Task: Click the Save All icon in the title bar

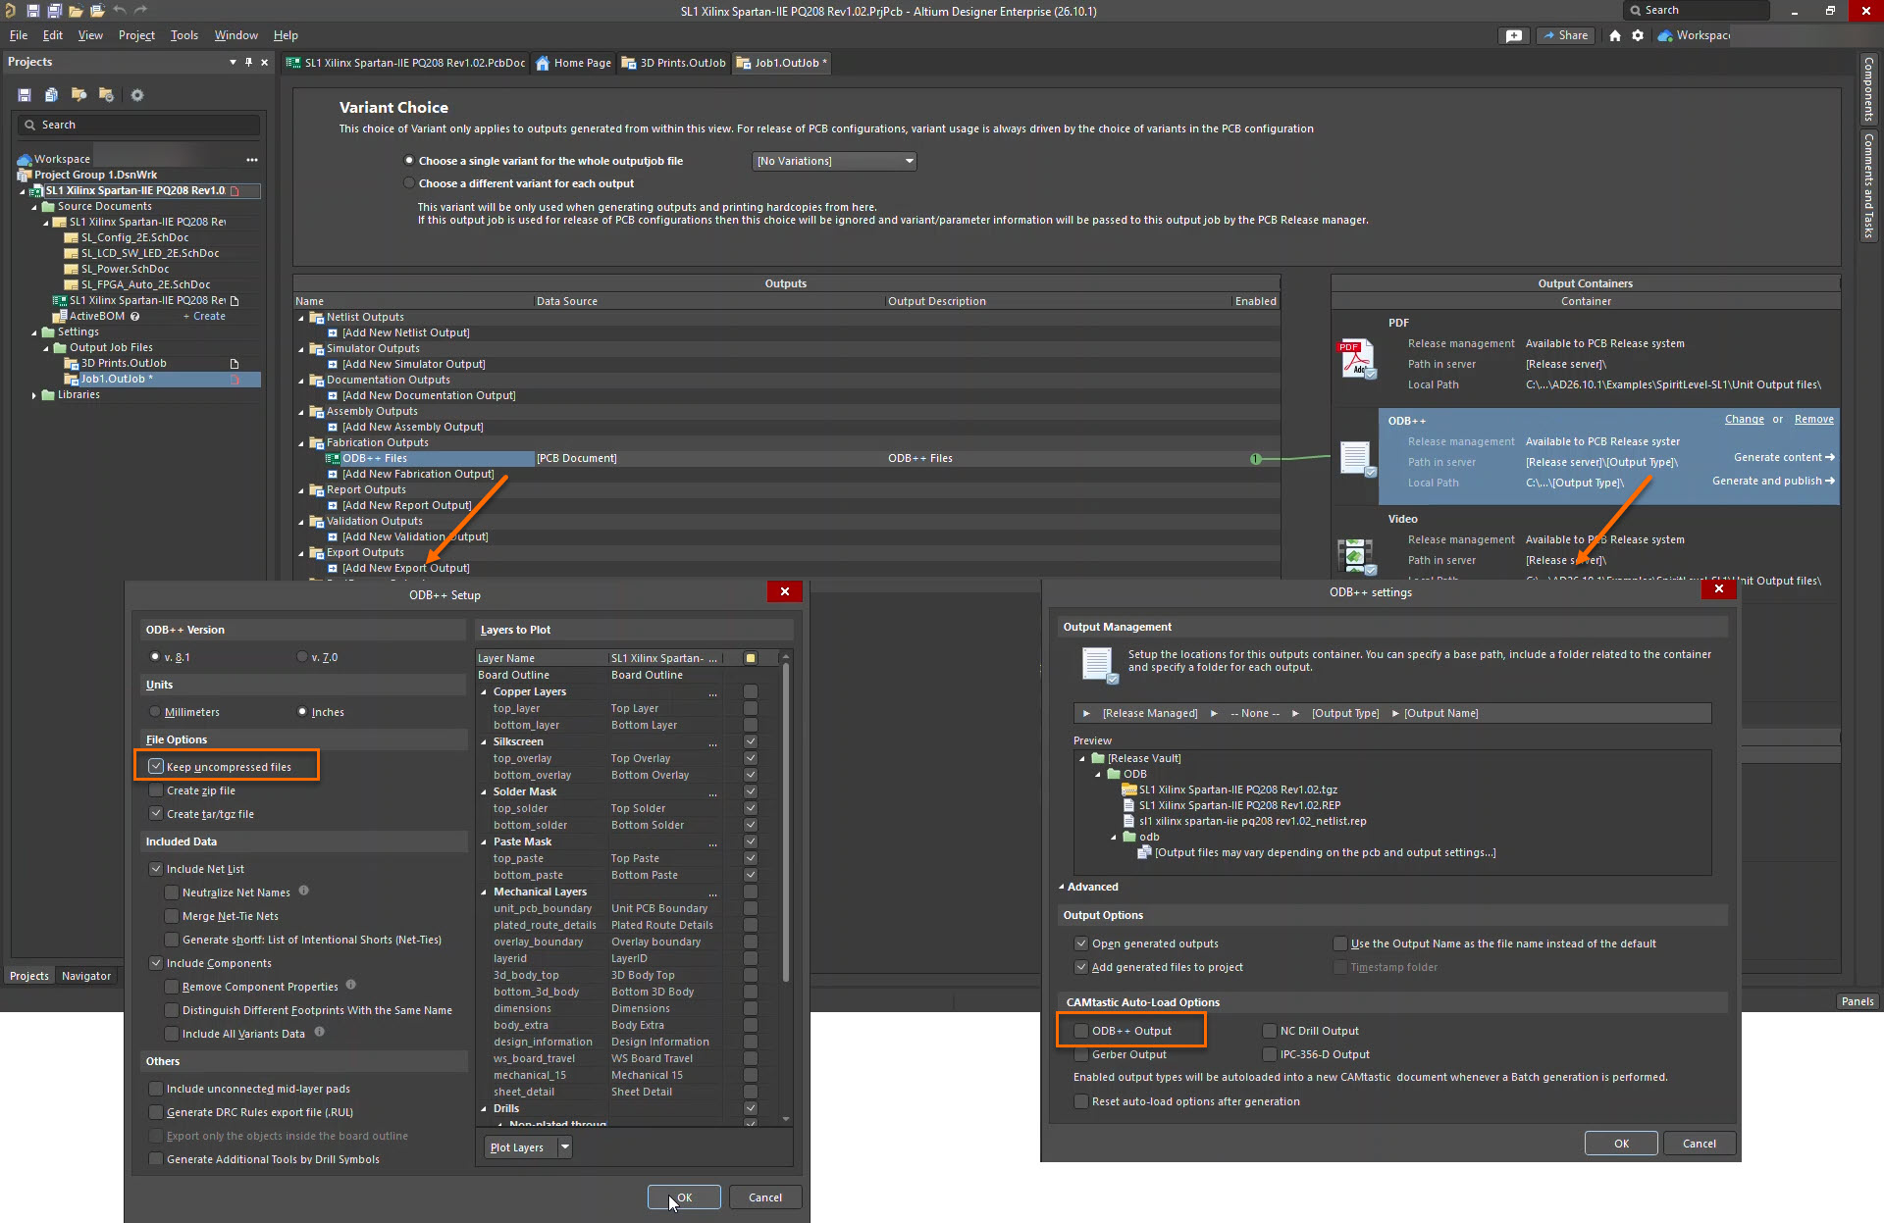Action: tap(54, 11)
